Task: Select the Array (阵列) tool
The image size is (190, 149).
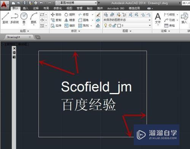Action: point(83,26)
